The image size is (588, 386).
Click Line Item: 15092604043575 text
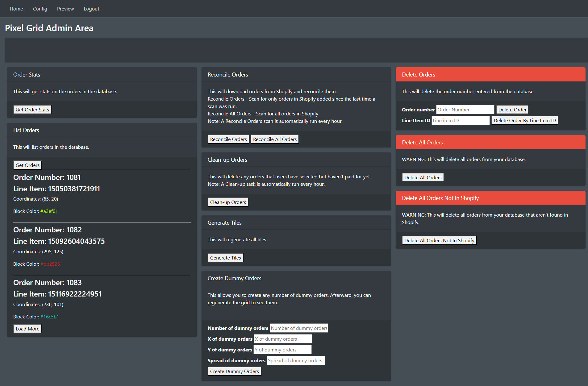pos(59,241)
